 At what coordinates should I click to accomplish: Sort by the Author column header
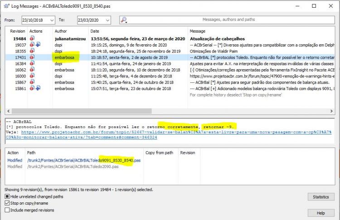[60, 31]
